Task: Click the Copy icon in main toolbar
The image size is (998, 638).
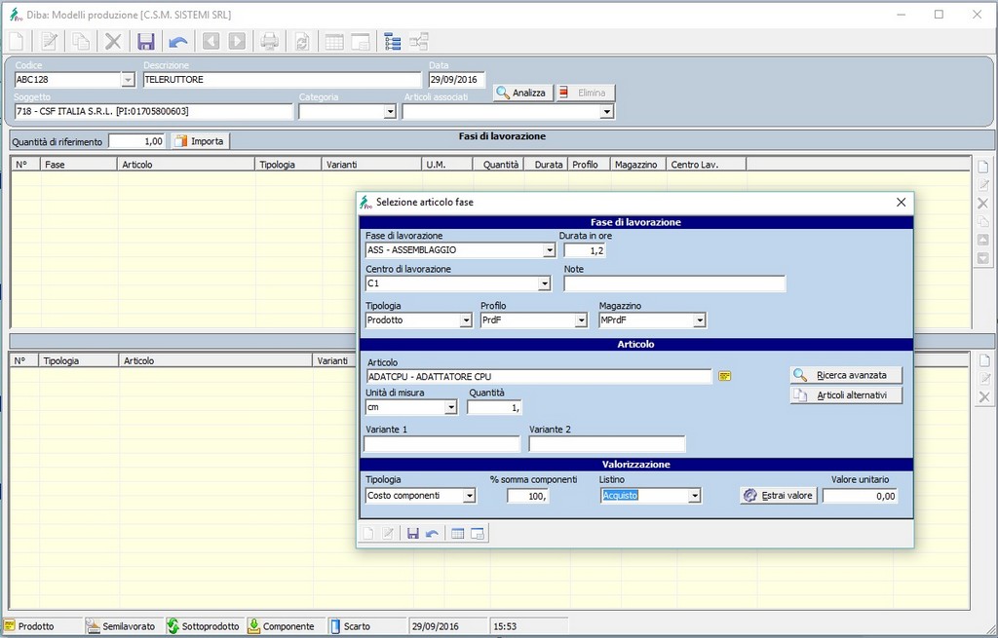Action: pos(81,42)
